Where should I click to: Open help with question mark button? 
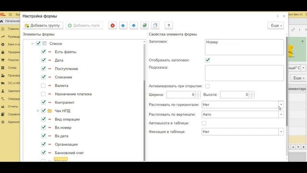[x=168, y=25]
